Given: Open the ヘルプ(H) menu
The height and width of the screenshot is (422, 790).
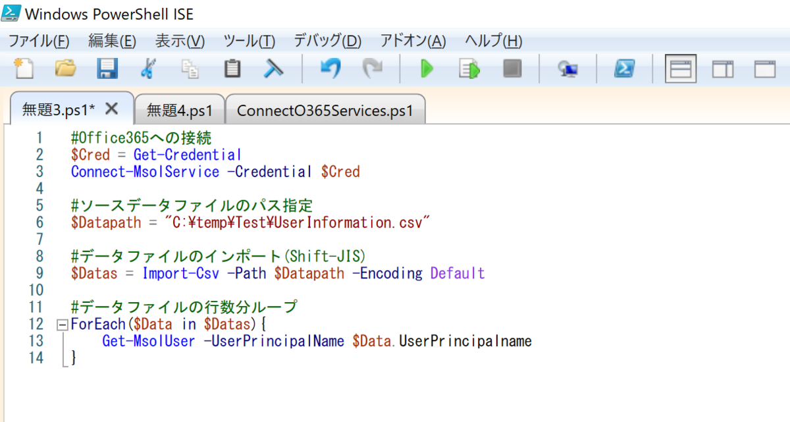Looking at the screenshot, I should tap(493, 41).
